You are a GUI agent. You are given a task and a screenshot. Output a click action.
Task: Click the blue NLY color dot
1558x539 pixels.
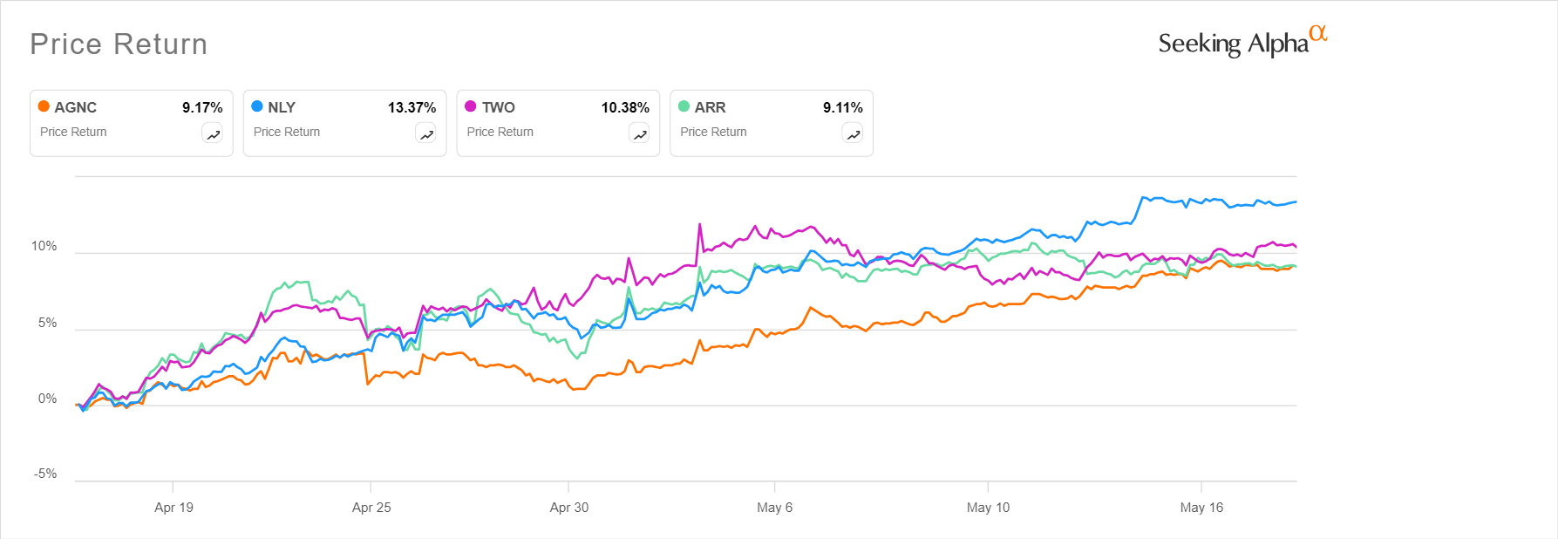[257, 106]
